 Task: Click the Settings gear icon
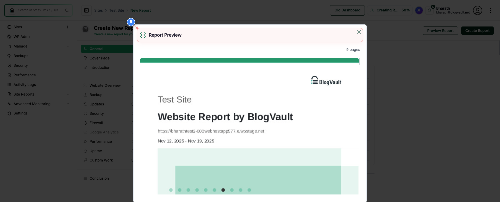[9, 113]
